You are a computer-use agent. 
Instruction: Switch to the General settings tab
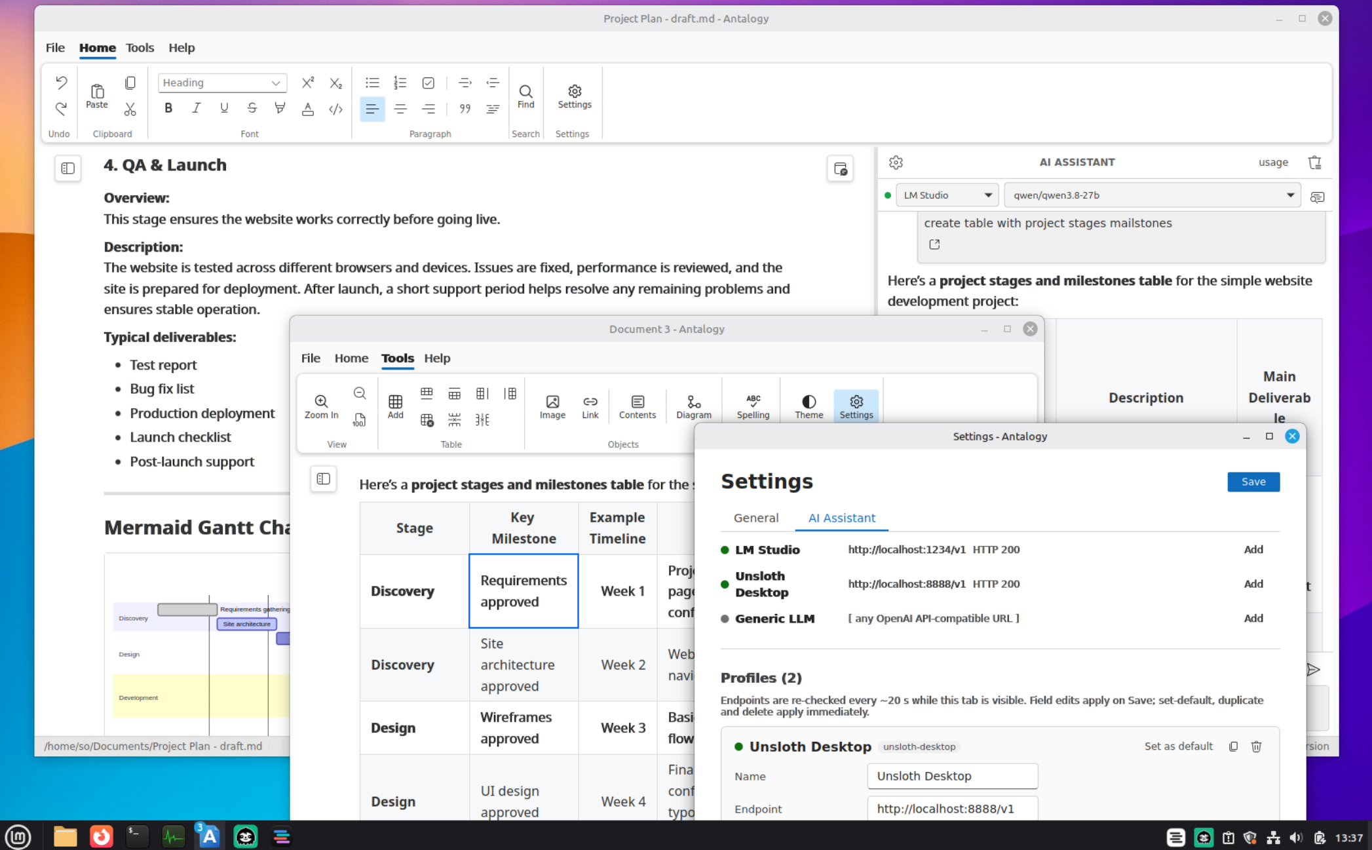tap(756, 518)
